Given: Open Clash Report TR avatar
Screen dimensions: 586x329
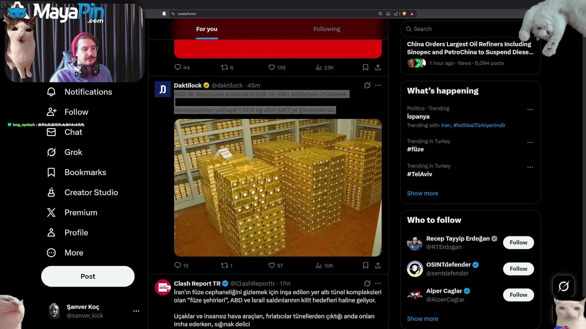Looking at the screenshot, I should point(163,288).
